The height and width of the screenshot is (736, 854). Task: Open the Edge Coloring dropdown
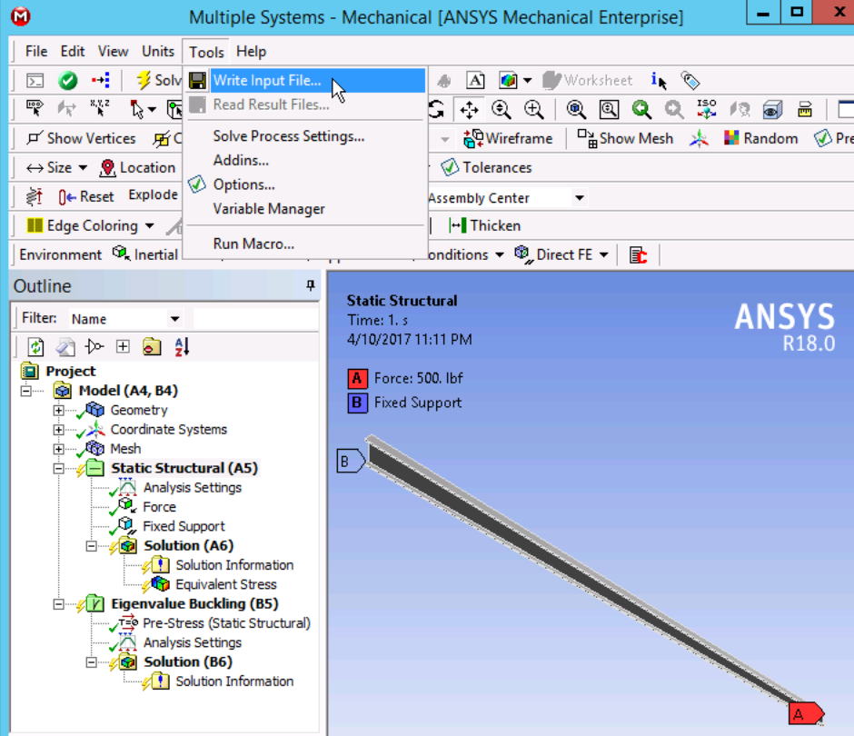[150, 225]
